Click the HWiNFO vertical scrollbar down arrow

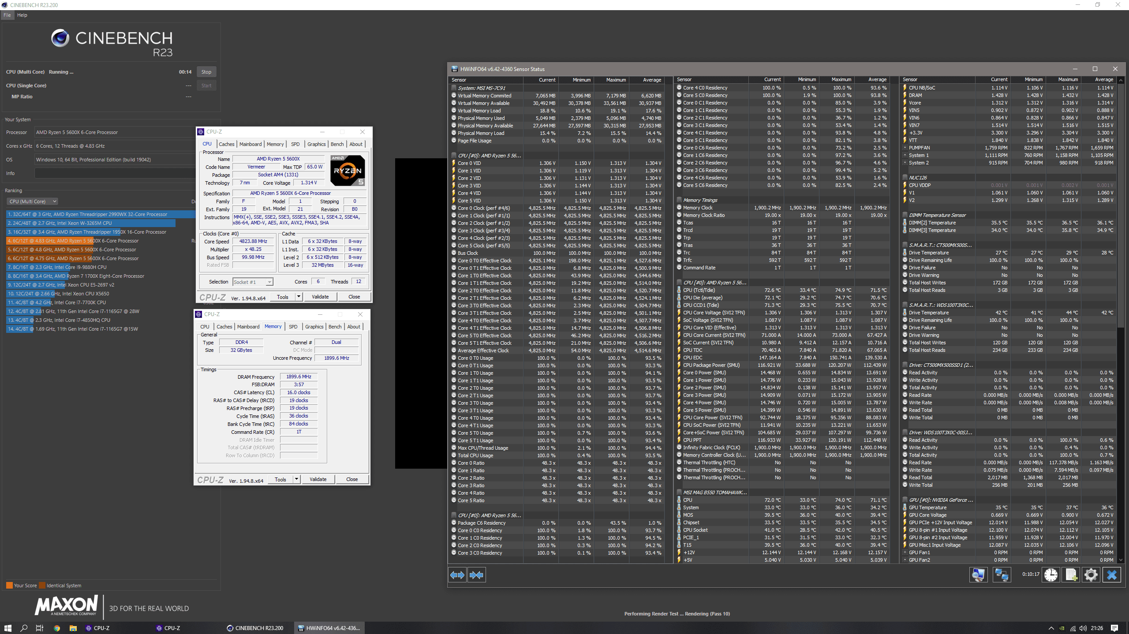coord(1121,560)
